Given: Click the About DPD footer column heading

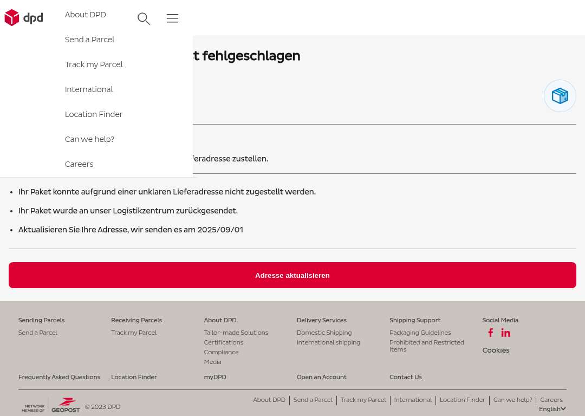Looking at the screenshot, I should pos(220,320).
